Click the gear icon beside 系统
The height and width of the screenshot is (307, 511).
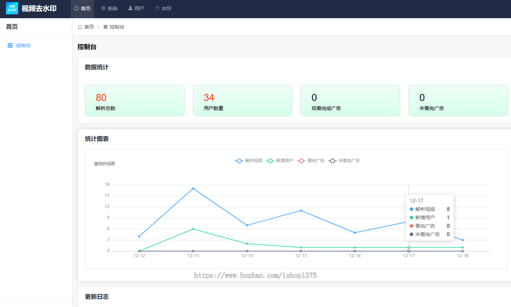pos(103,8)
